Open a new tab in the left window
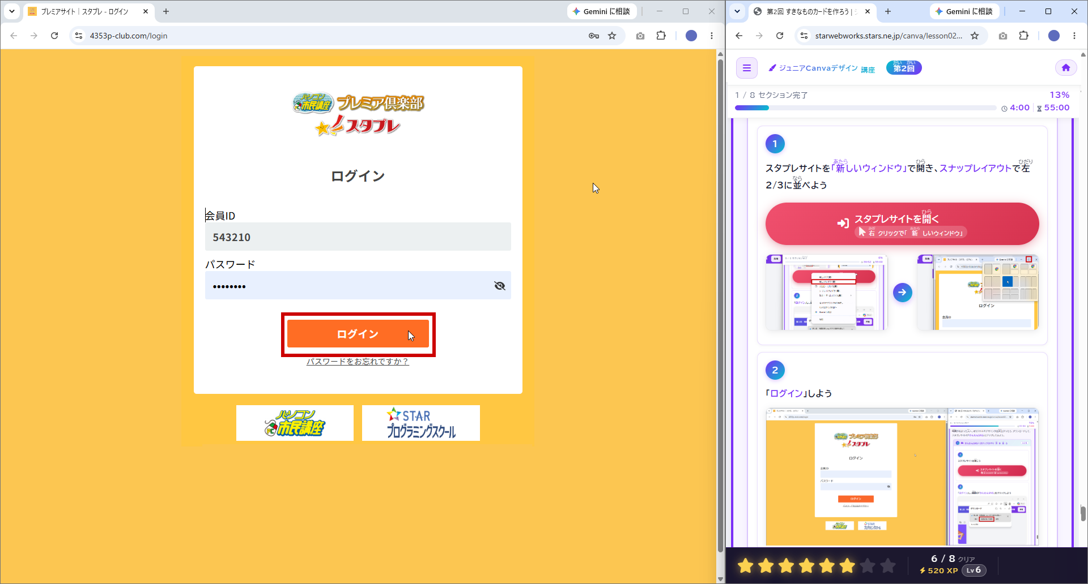 [166, 11]
